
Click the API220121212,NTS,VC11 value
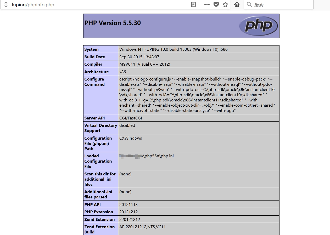142,227
